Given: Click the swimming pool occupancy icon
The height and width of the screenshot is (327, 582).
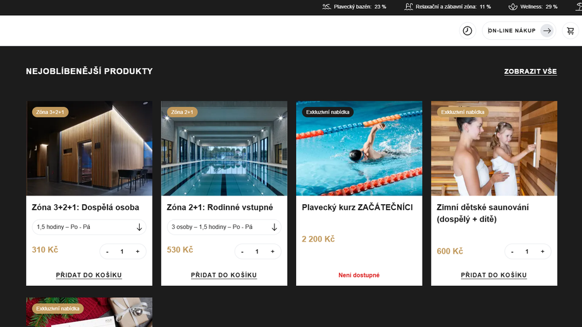Looking at the screenshot, I should pyautogui.click(x=326, y=7).
